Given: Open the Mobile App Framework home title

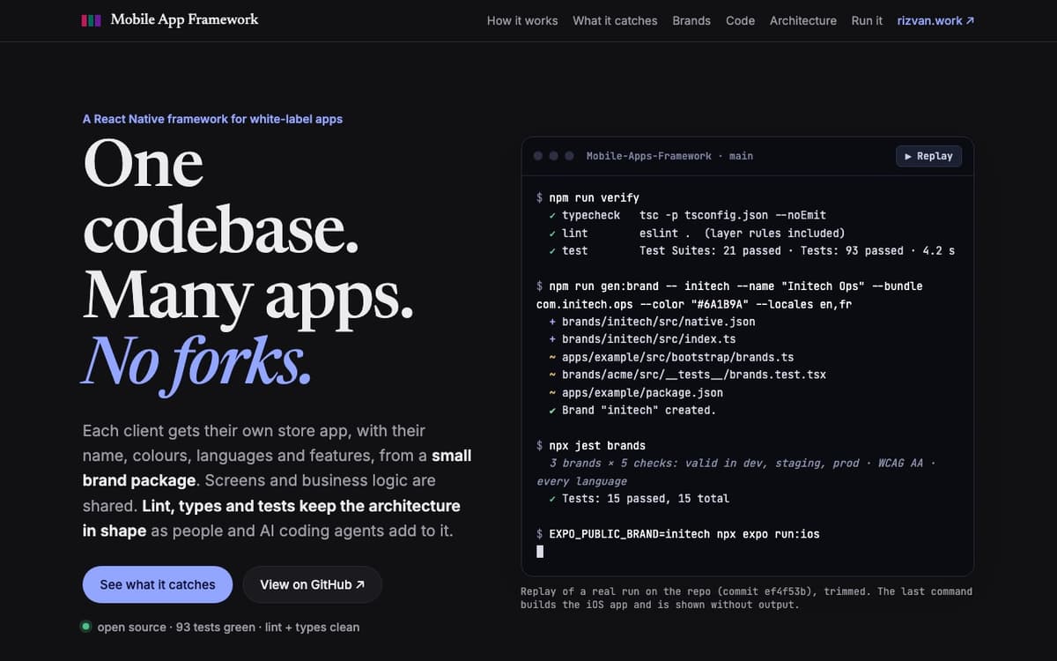Looking at the screenshot, I should click(184, 19).
